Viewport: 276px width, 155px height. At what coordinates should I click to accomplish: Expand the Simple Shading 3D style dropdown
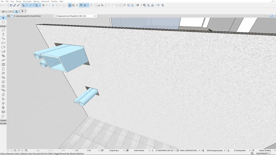pyautogui.click(x=265, y=150)
